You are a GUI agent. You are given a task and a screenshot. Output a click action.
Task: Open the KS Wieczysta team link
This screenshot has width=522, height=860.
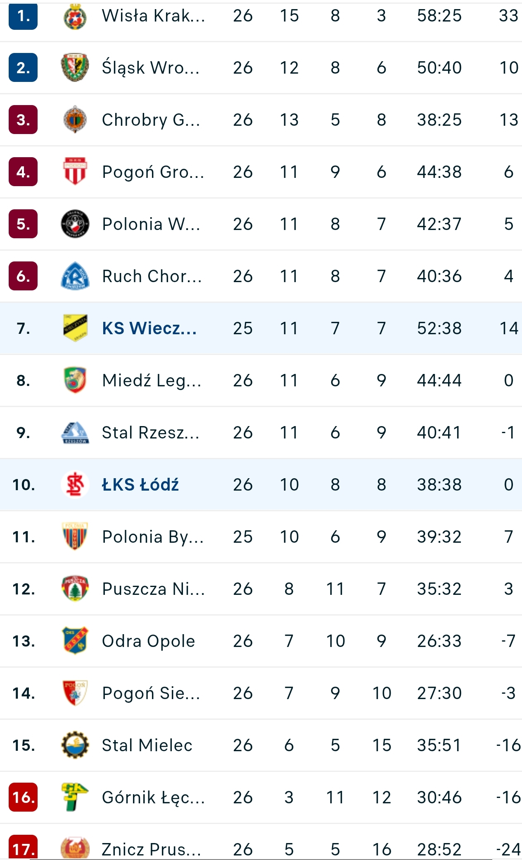pos(149,328)
